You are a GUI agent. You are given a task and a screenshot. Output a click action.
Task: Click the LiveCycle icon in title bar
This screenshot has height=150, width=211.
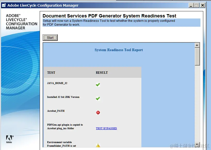[4, 5]
